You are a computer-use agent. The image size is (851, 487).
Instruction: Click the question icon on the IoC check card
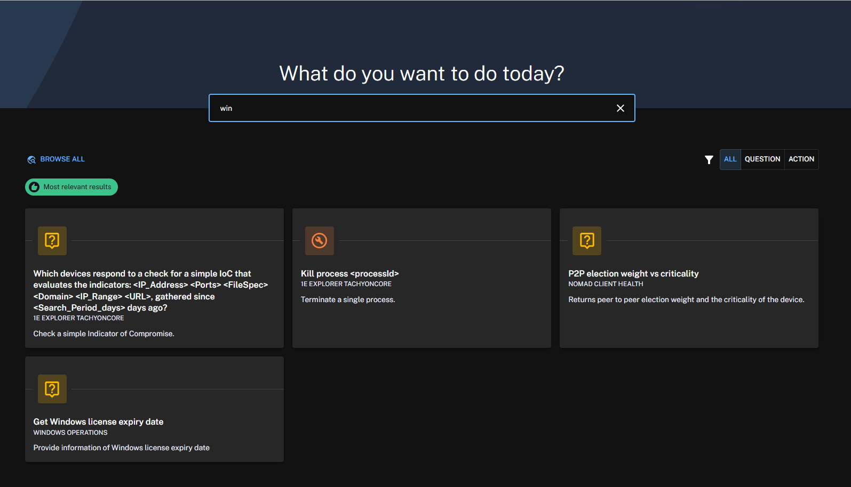click(52, 241)
